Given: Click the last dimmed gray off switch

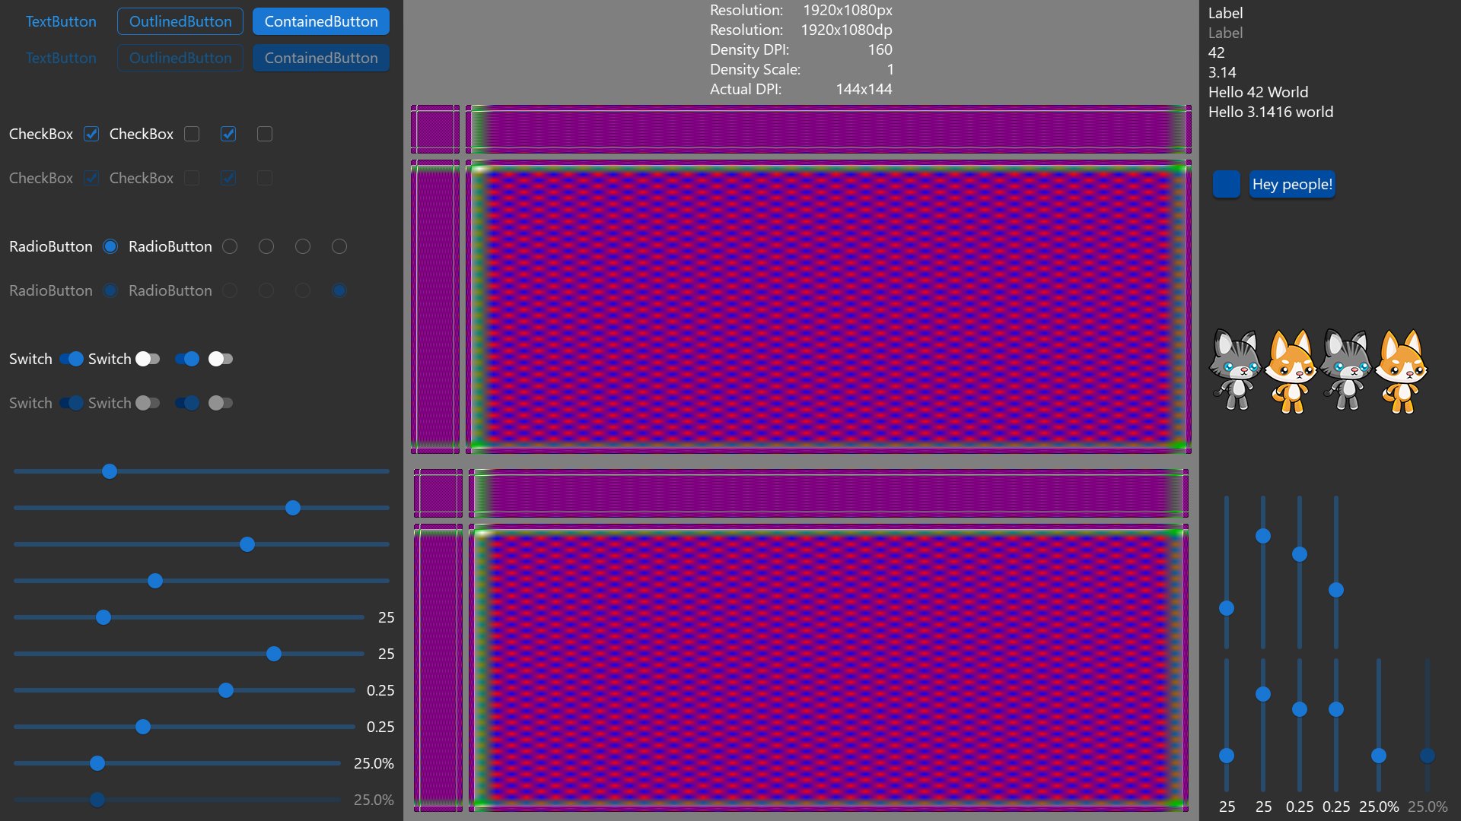Looking at the screenshot, I should [x=221, y=403].
